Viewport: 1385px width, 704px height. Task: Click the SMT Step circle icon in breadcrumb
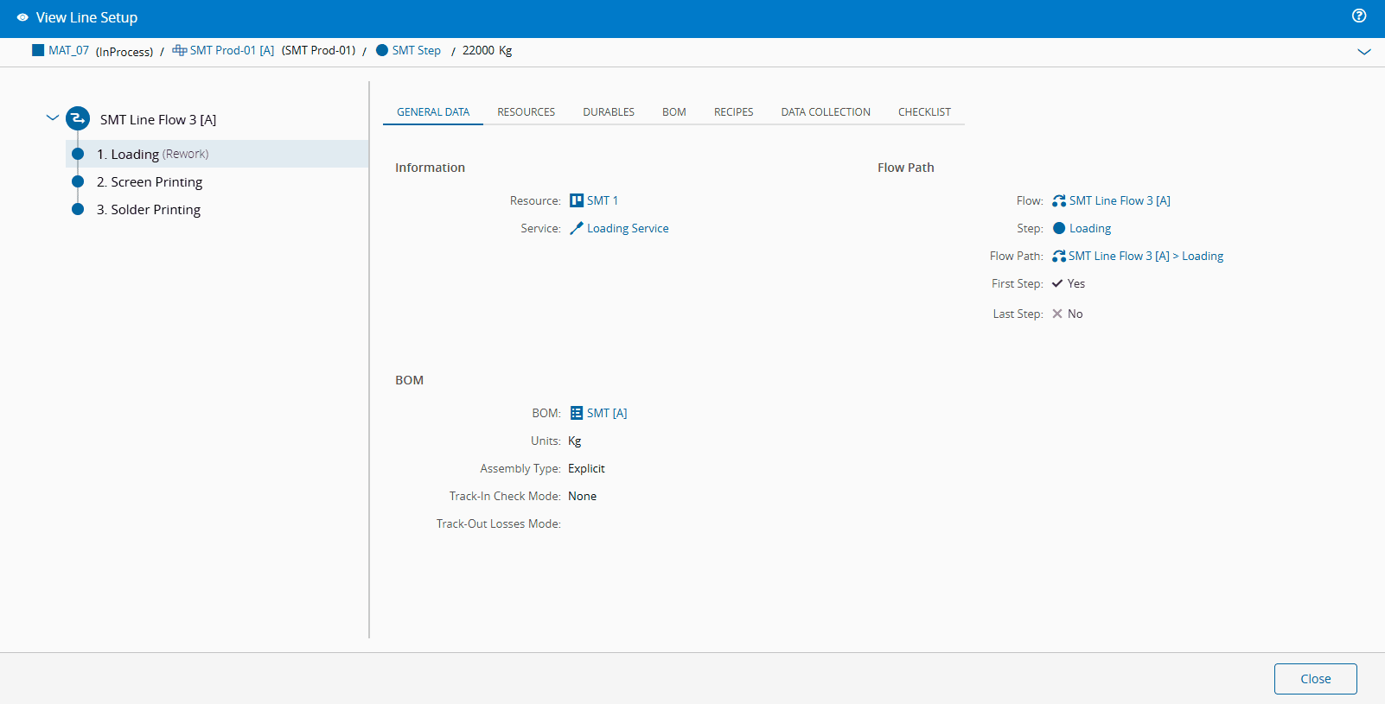(382, 50)
